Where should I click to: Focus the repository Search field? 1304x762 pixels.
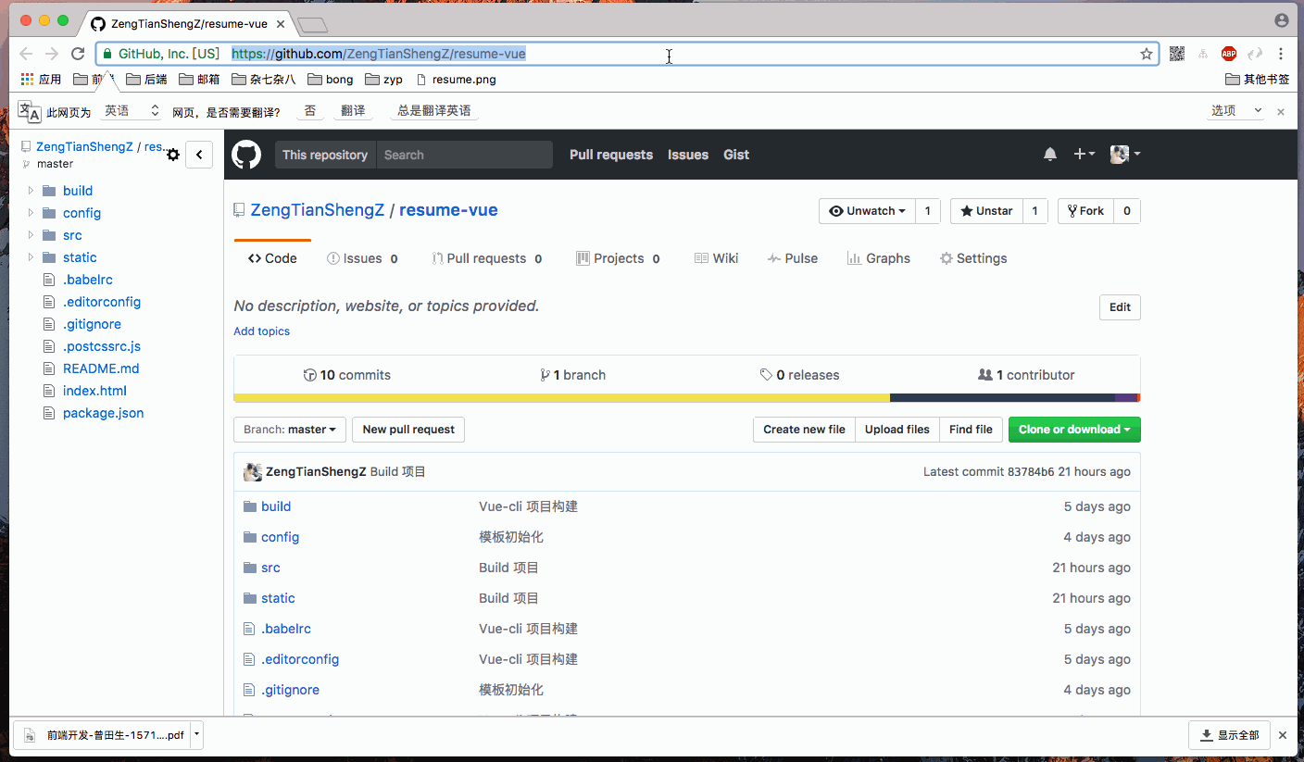465,155
